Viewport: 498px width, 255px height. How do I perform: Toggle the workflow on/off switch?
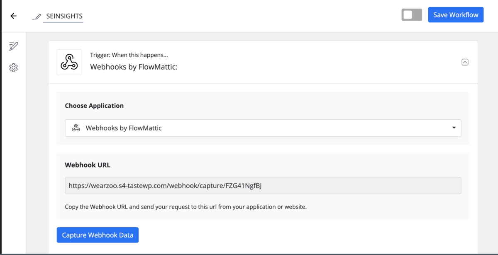coord(411,15)
